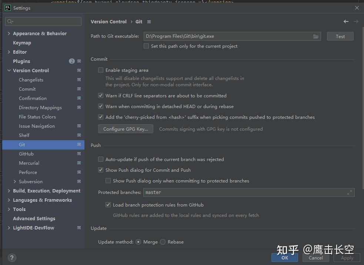
Task: Click the expand icon in Protected branches field
Action: [350, 192]
